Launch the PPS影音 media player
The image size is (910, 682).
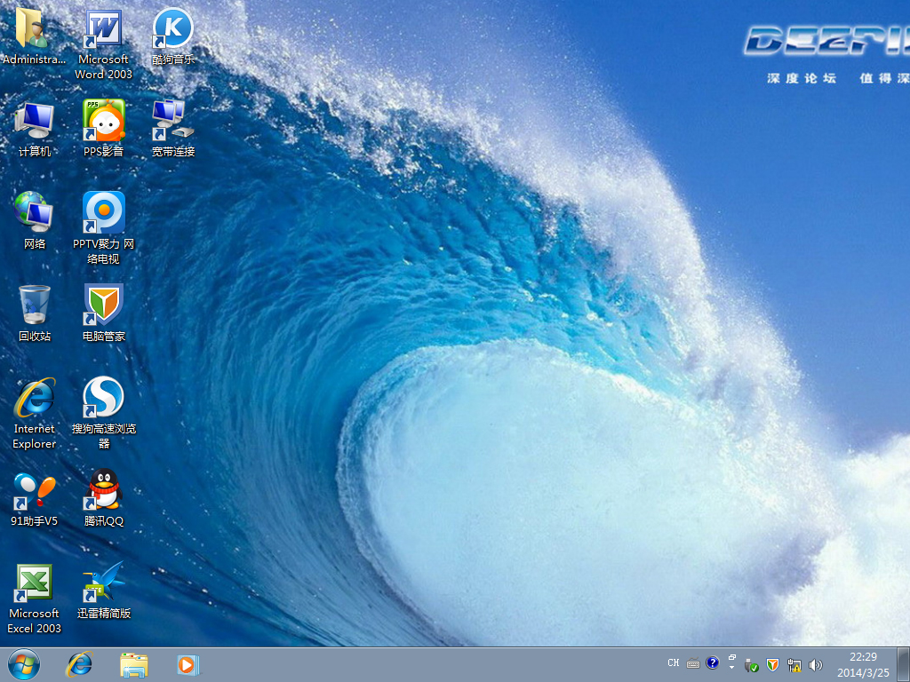102,120
